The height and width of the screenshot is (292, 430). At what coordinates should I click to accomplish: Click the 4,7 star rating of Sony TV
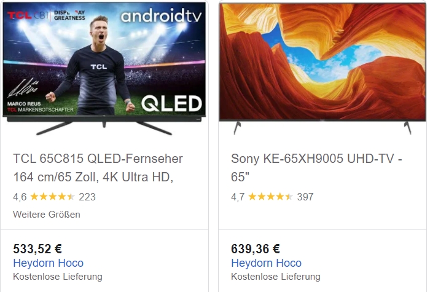tap(270, 197)
